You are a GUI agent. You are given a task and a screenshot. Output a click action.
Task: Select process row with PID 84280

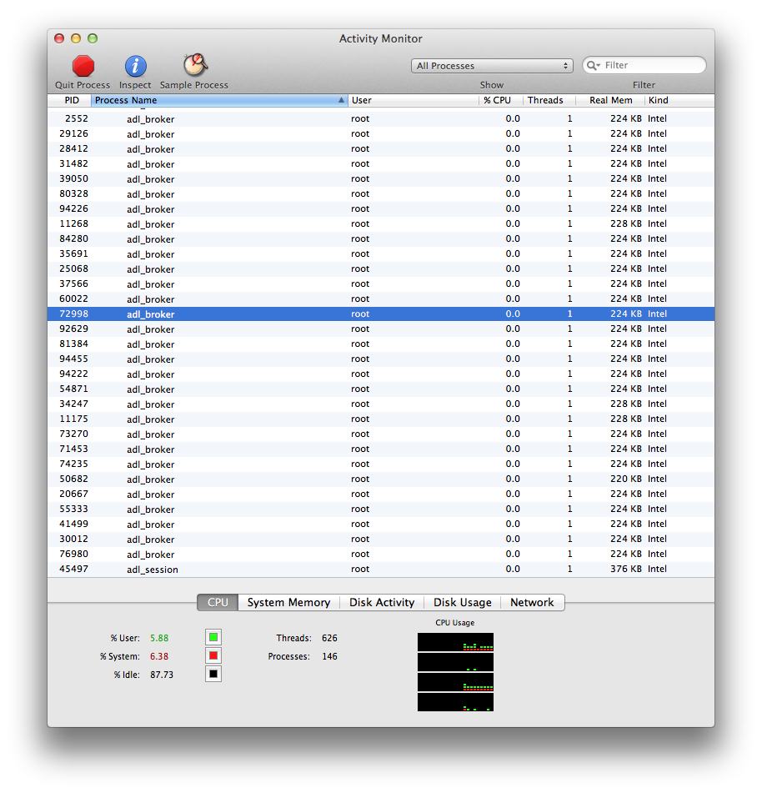[x=381, y=238]
